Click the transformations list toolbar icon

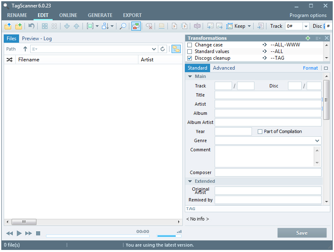[x=260, y=26]
